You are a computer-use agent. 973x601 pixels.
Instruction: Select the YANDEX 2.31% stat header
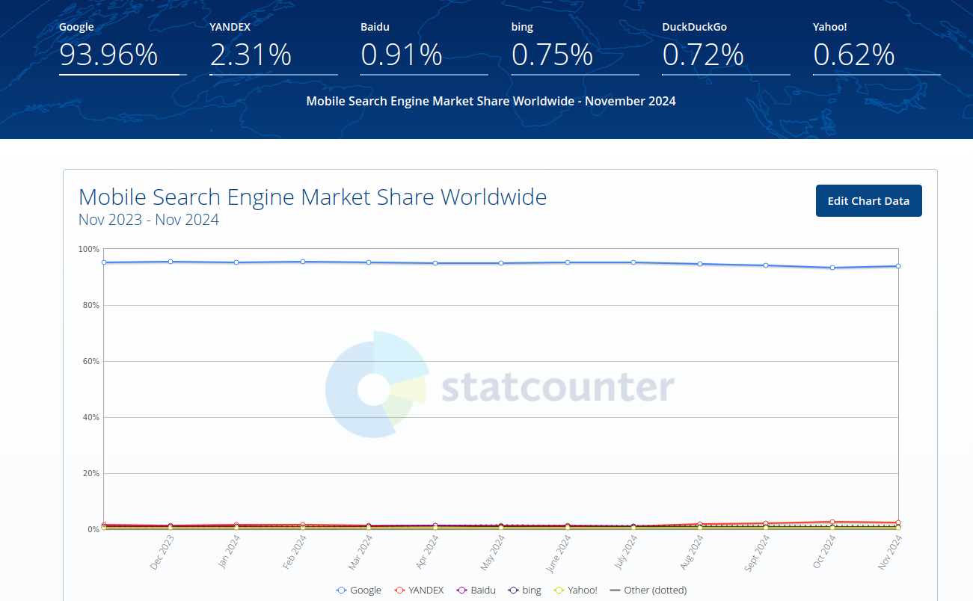[x=274, y=47]
